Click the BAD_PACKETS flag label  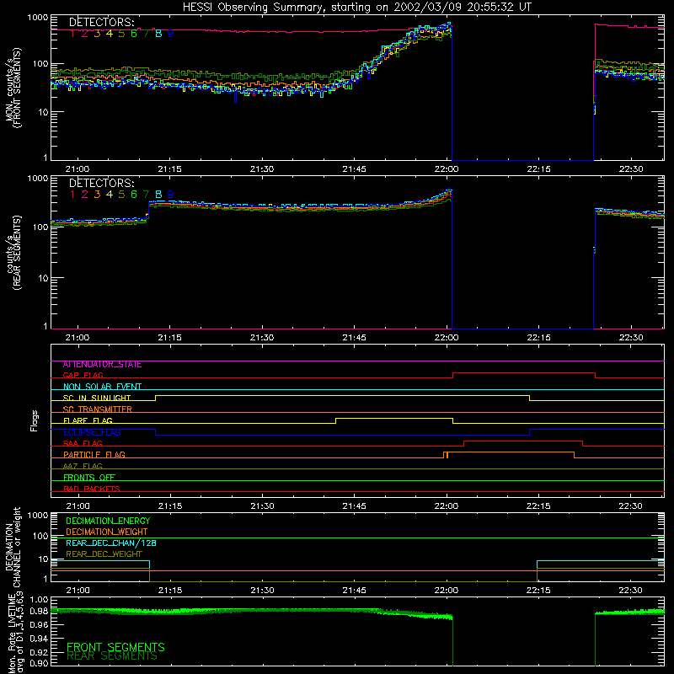[92, 489]
